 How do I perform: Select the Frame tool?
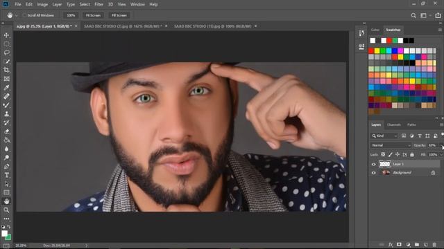click(6, 79)
